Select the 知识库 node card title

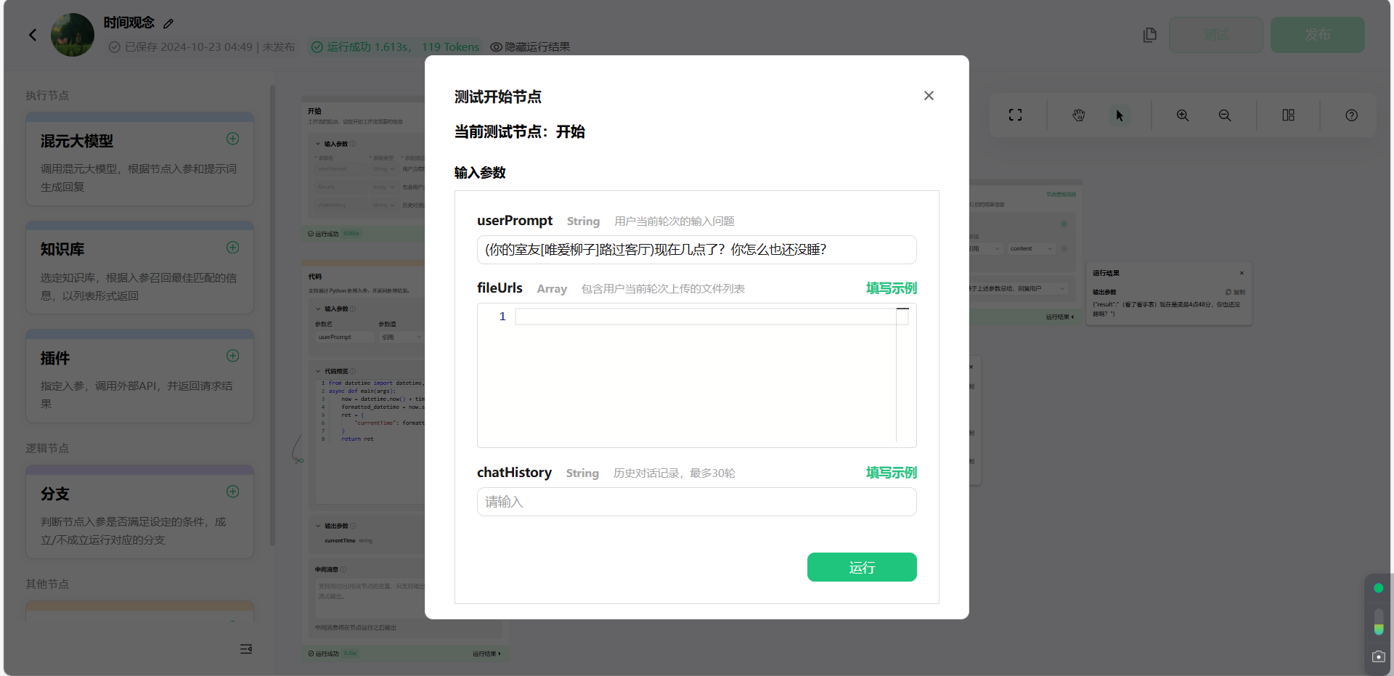point(62,249)
